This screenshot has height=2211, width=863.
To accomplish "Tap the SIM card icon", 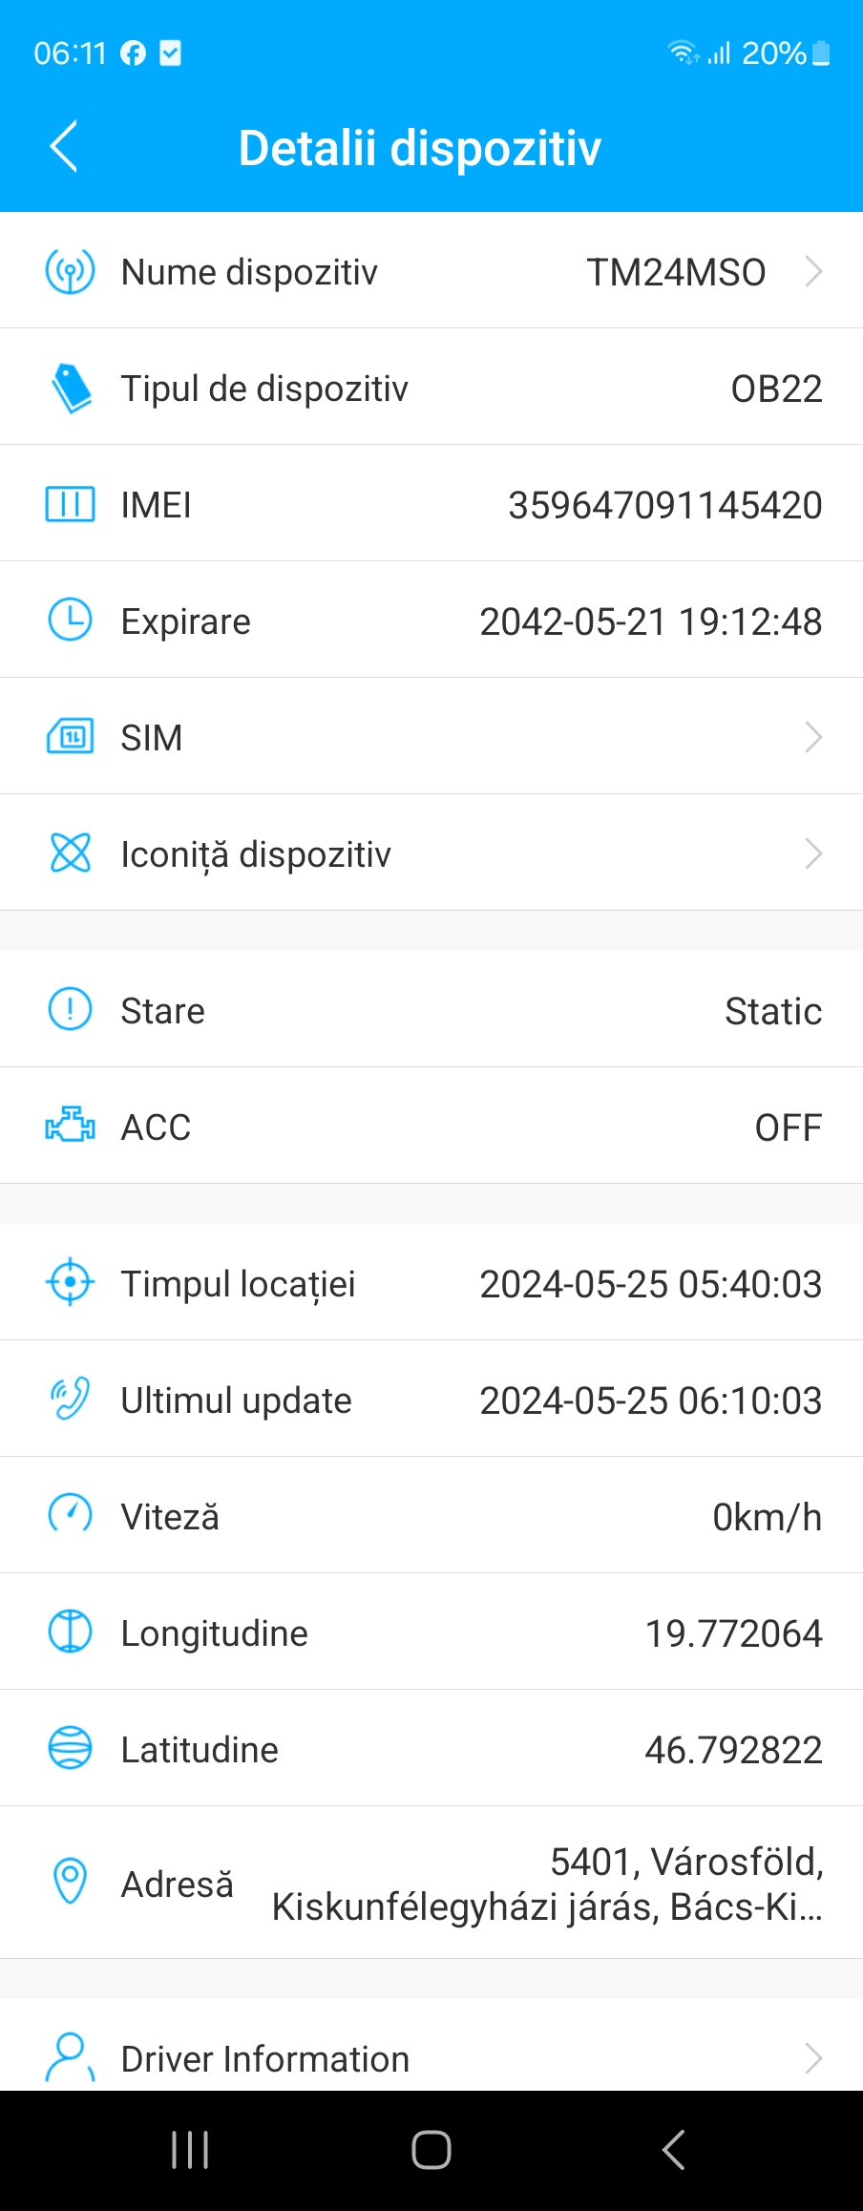I will point(70,737).
